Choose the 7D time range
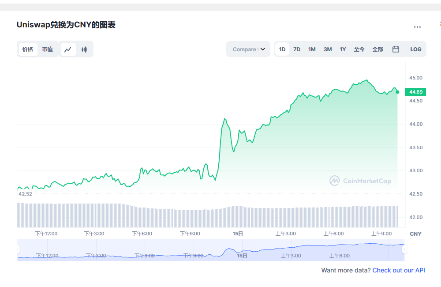441x287 pixels. pos(297,49)
